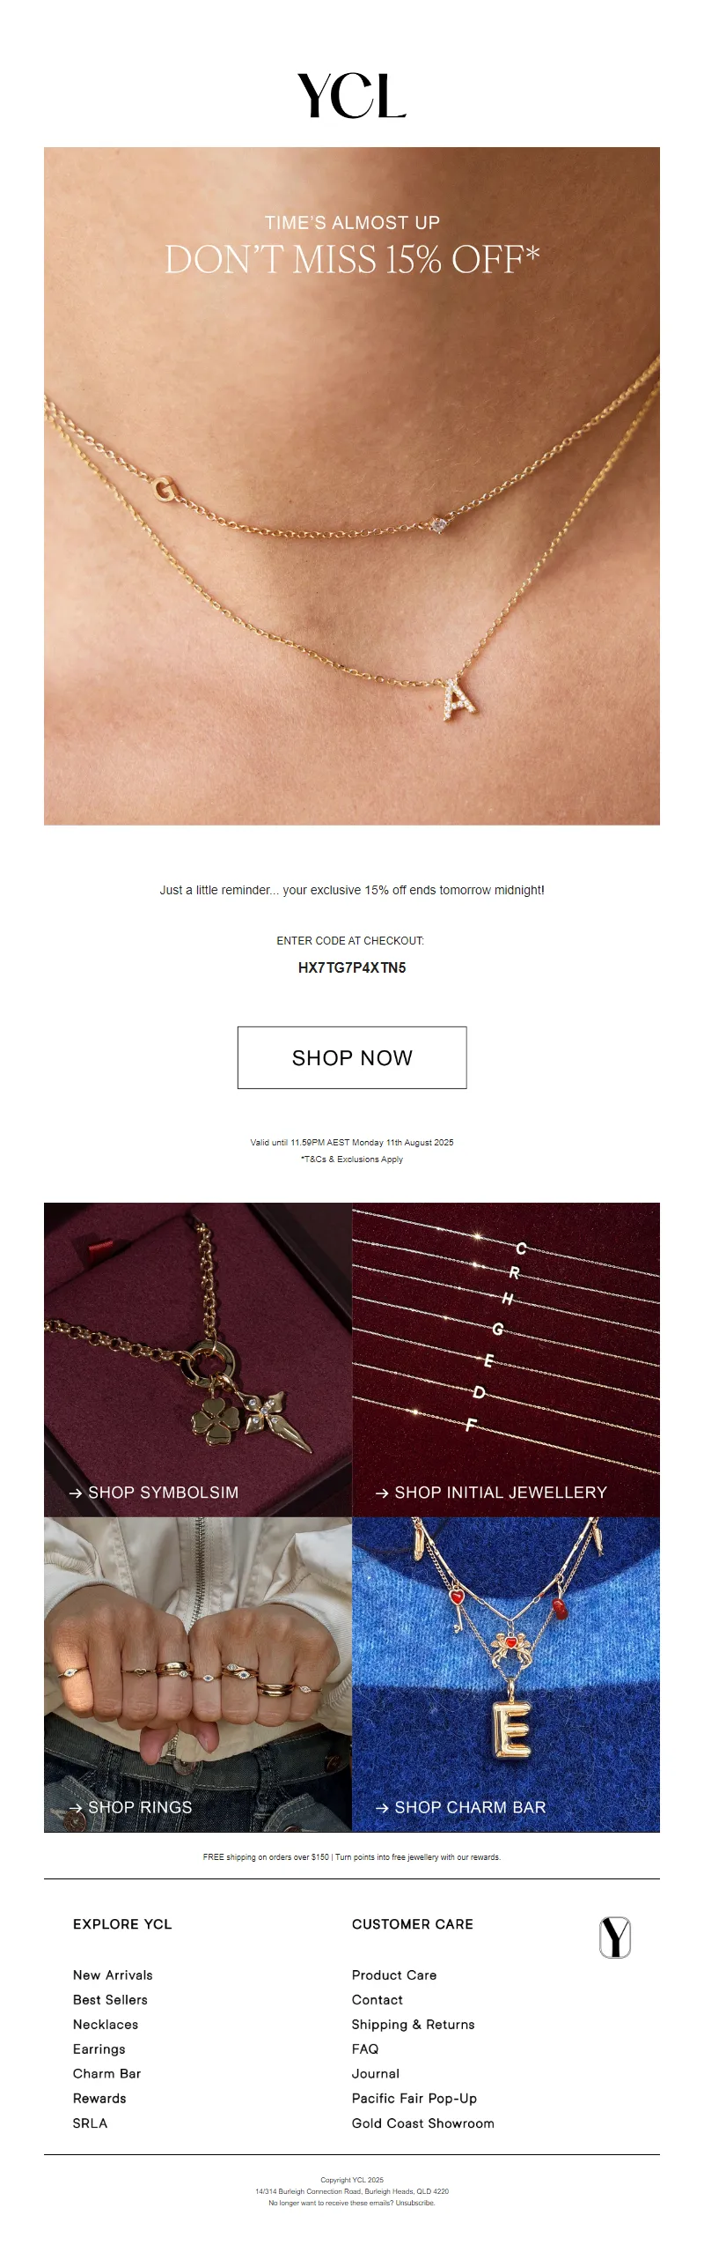Go to New Arrivals link
This screenshot has width=704, height=2245.
[113, 1975]
